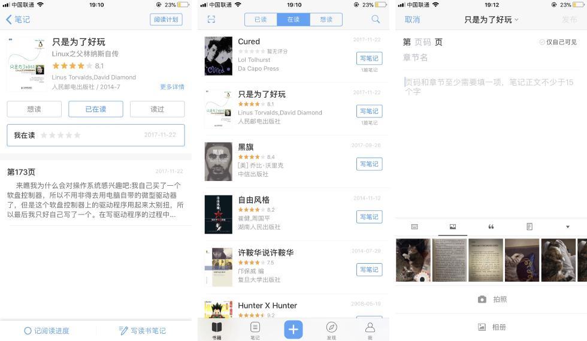The height and width of the screenshot is (341, 587).
Task: Tap the blue plus add button
Action: click(293, 330)
